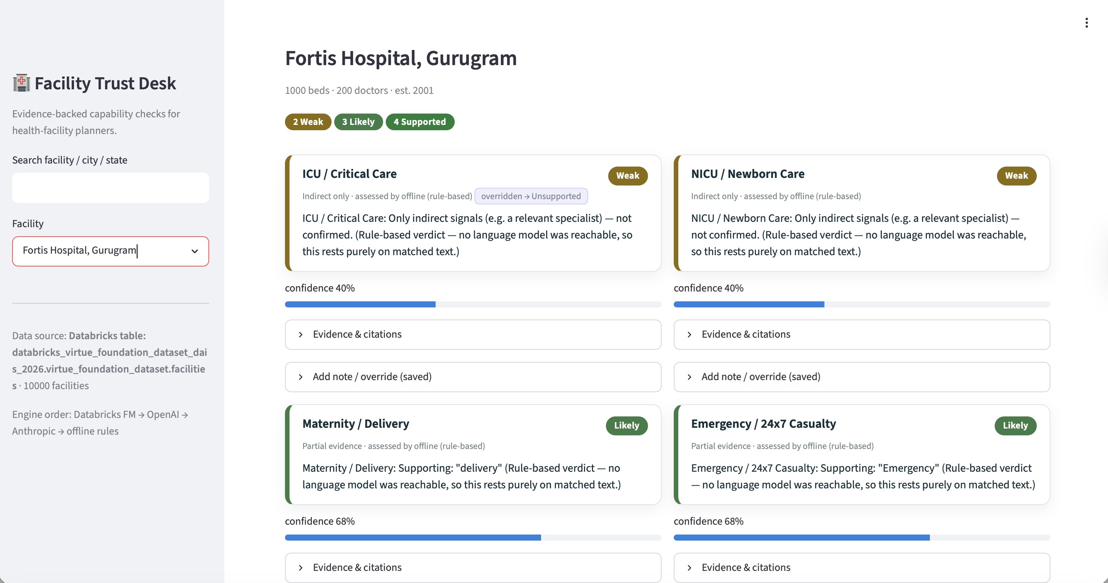Click the ICU / Critical Care card title
The width and height of the screenshot is (1108, 583).
click(349, 174)
